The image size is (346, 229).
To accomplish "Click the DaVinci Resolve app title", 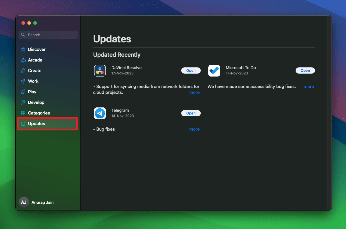I will [x=126, y=68].
